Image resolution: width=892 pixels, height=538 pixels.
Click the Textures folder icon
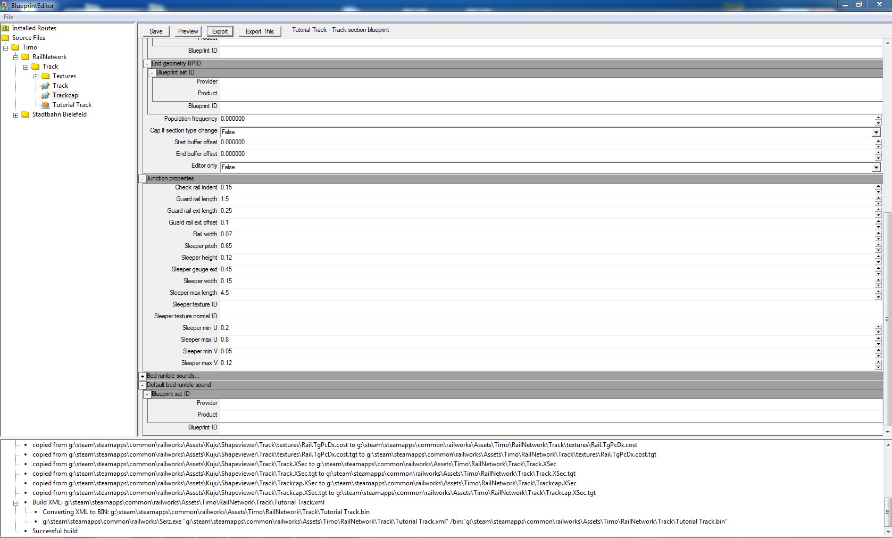(x=46, y=76)
